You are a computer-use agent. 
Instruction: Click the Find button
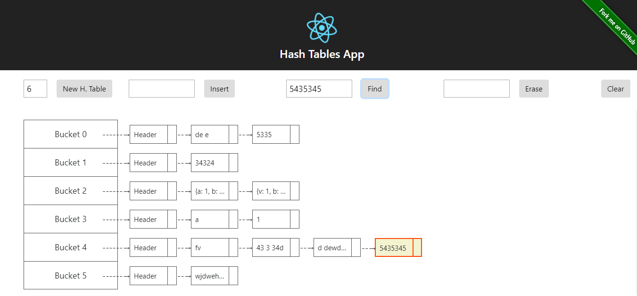click(x=375, y=89)
